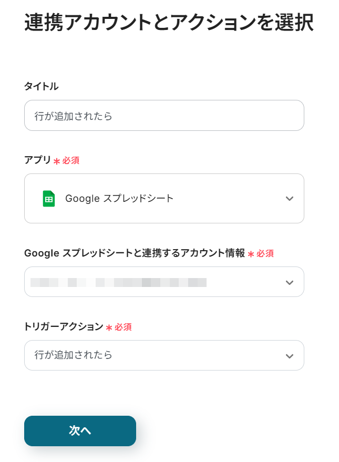
Task: Click the blurred account name field
Action: (x=118, y=282)
